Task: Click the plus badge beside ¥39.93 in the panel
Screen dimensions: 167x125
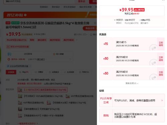Action: 139,10
